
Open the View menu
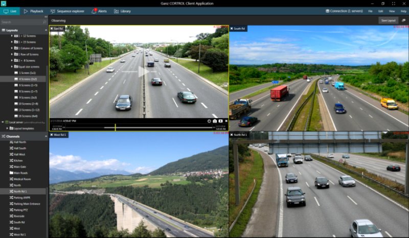392,11
